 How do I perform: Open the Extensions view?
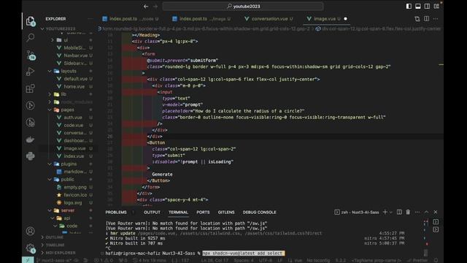(x=30, y=88)
